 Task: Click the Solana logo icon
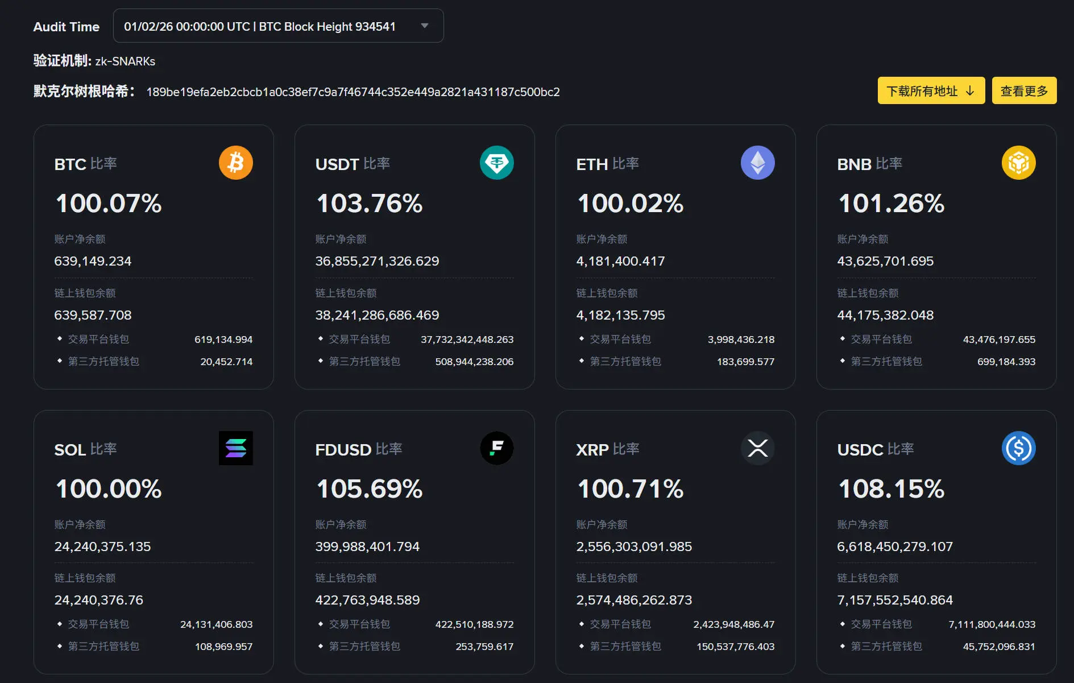pos(235,448)
